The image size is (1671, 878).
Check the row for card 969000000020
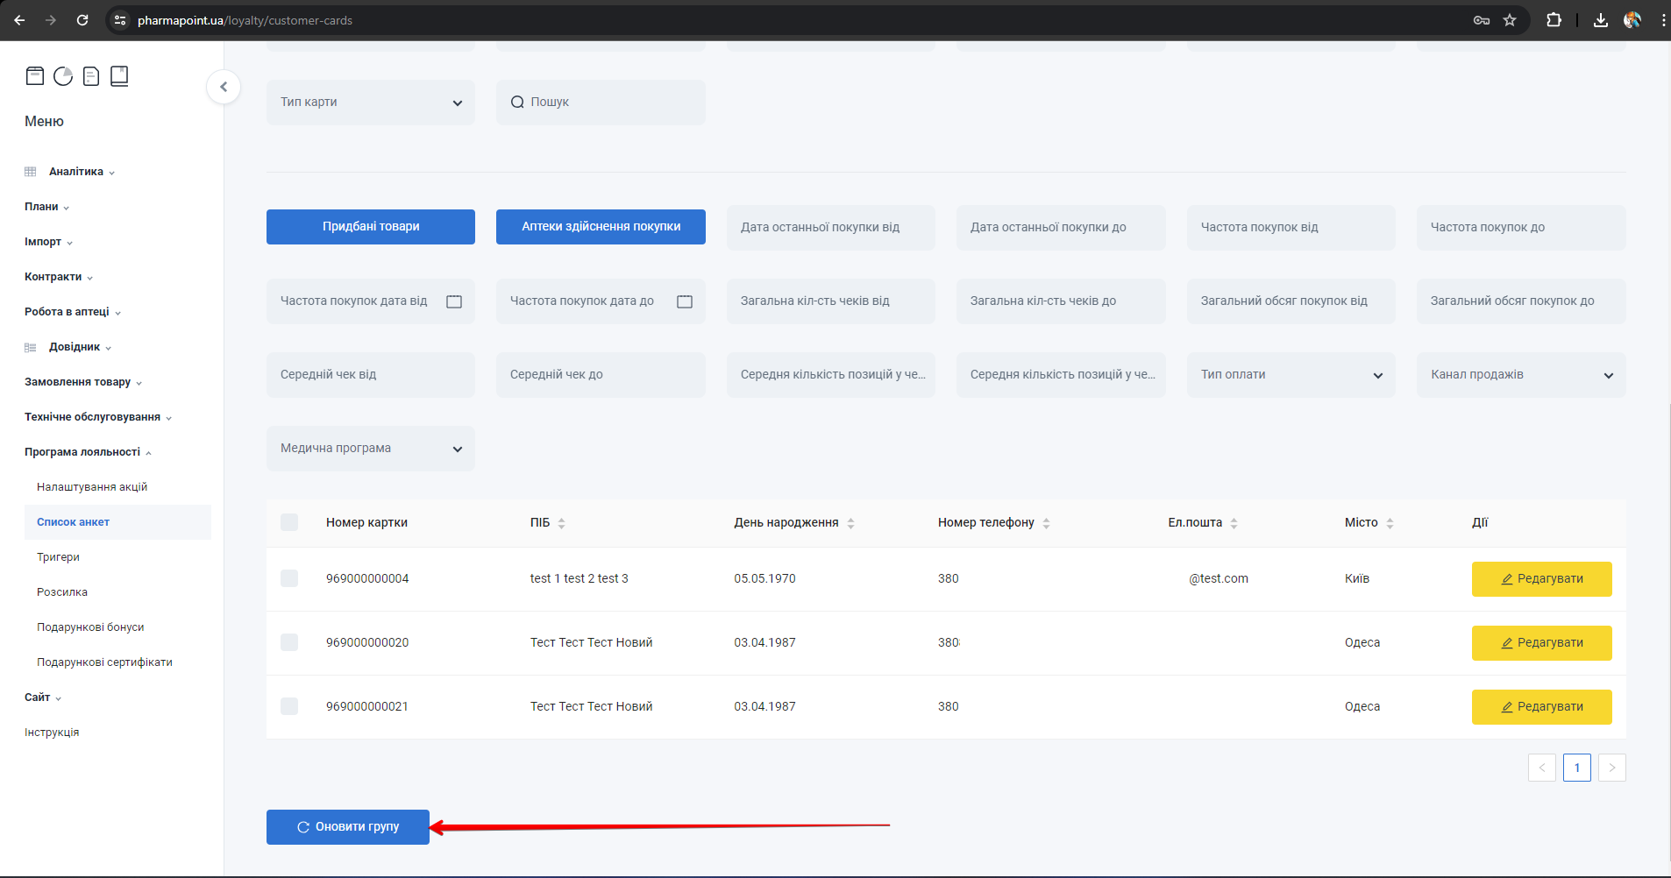pyautogui.click(x=289, y=642)
